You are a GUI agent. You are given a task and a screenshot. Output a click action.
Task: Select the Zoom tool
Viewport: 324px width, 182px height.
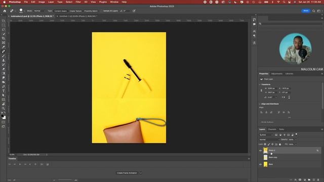click(x=4, y=108)
